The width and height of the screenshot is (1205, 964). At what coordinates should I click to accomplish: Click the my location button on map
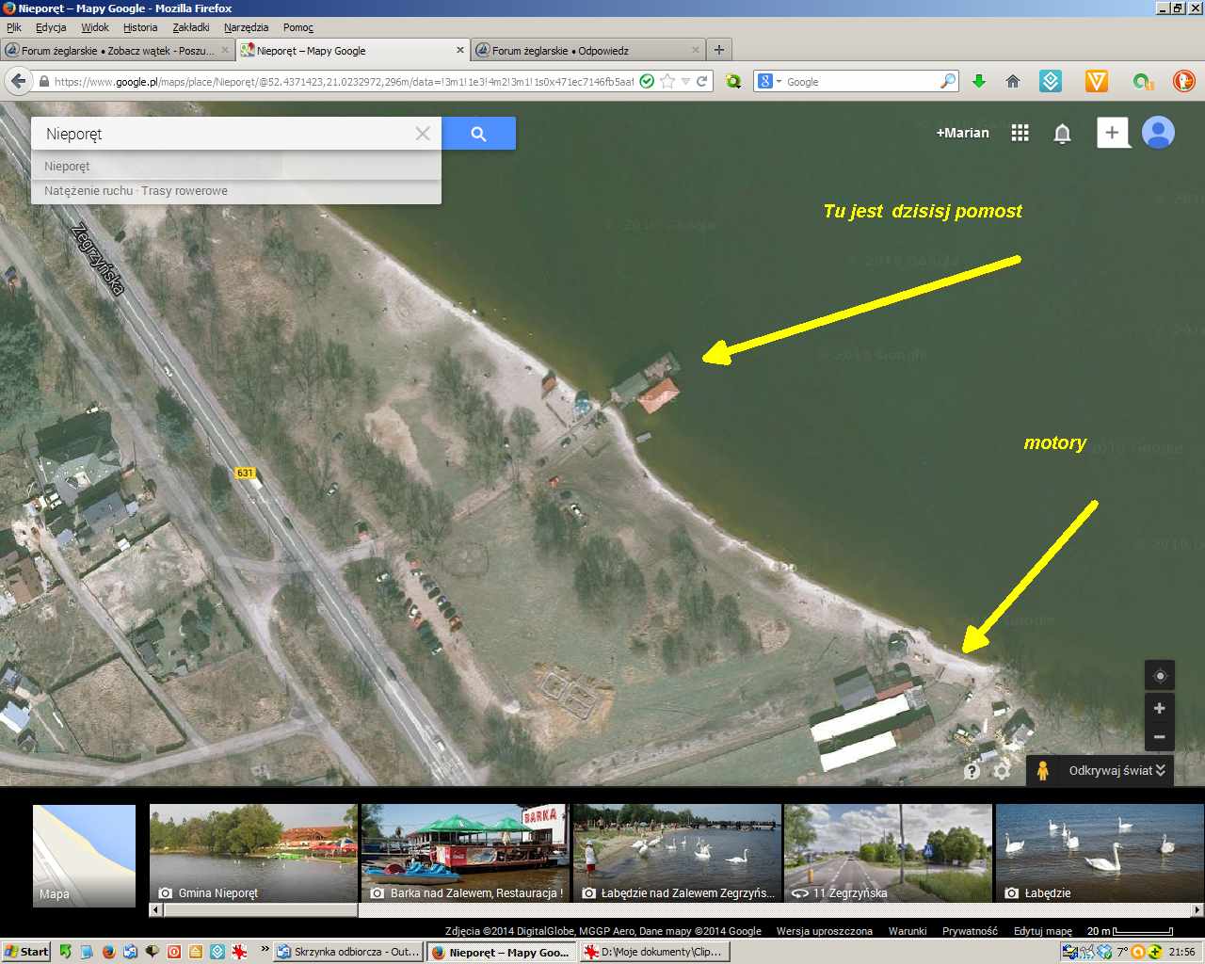1159,675
